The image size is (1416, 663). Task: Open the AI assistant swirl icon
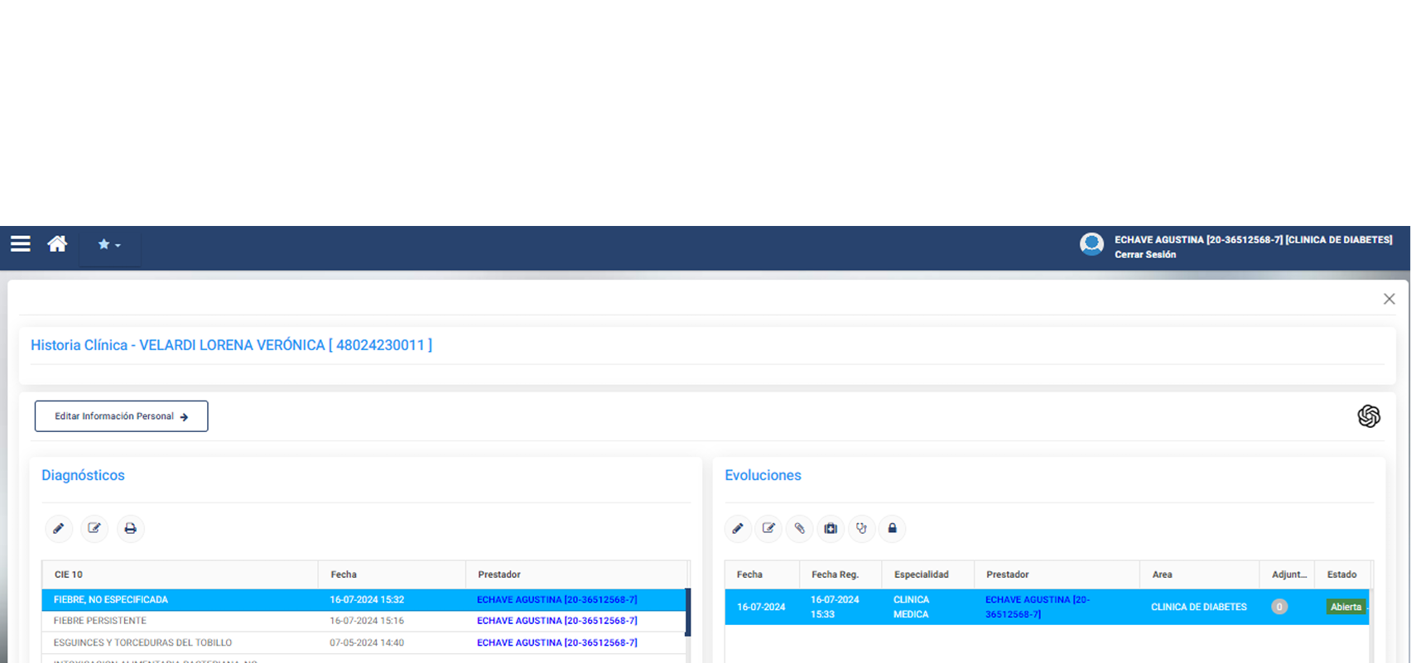[1368, 416]
